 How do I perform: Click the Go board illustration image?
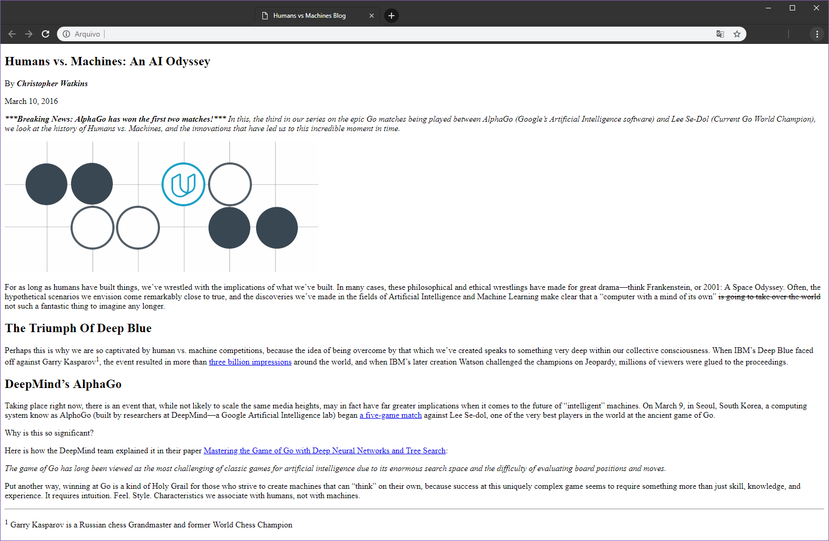162,207
